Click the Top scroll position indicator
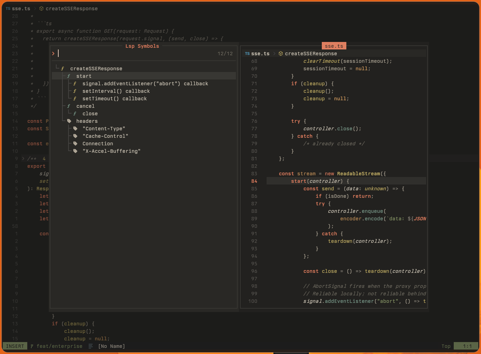Image resolution: width=481 pixels, height=354 pixels. coord(446,346)
